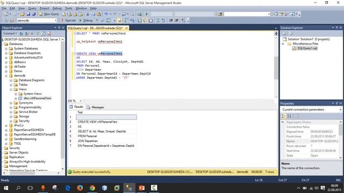Click the green Start play icon
The height and width of the screenshot is (193, 344).
(147, 14)
